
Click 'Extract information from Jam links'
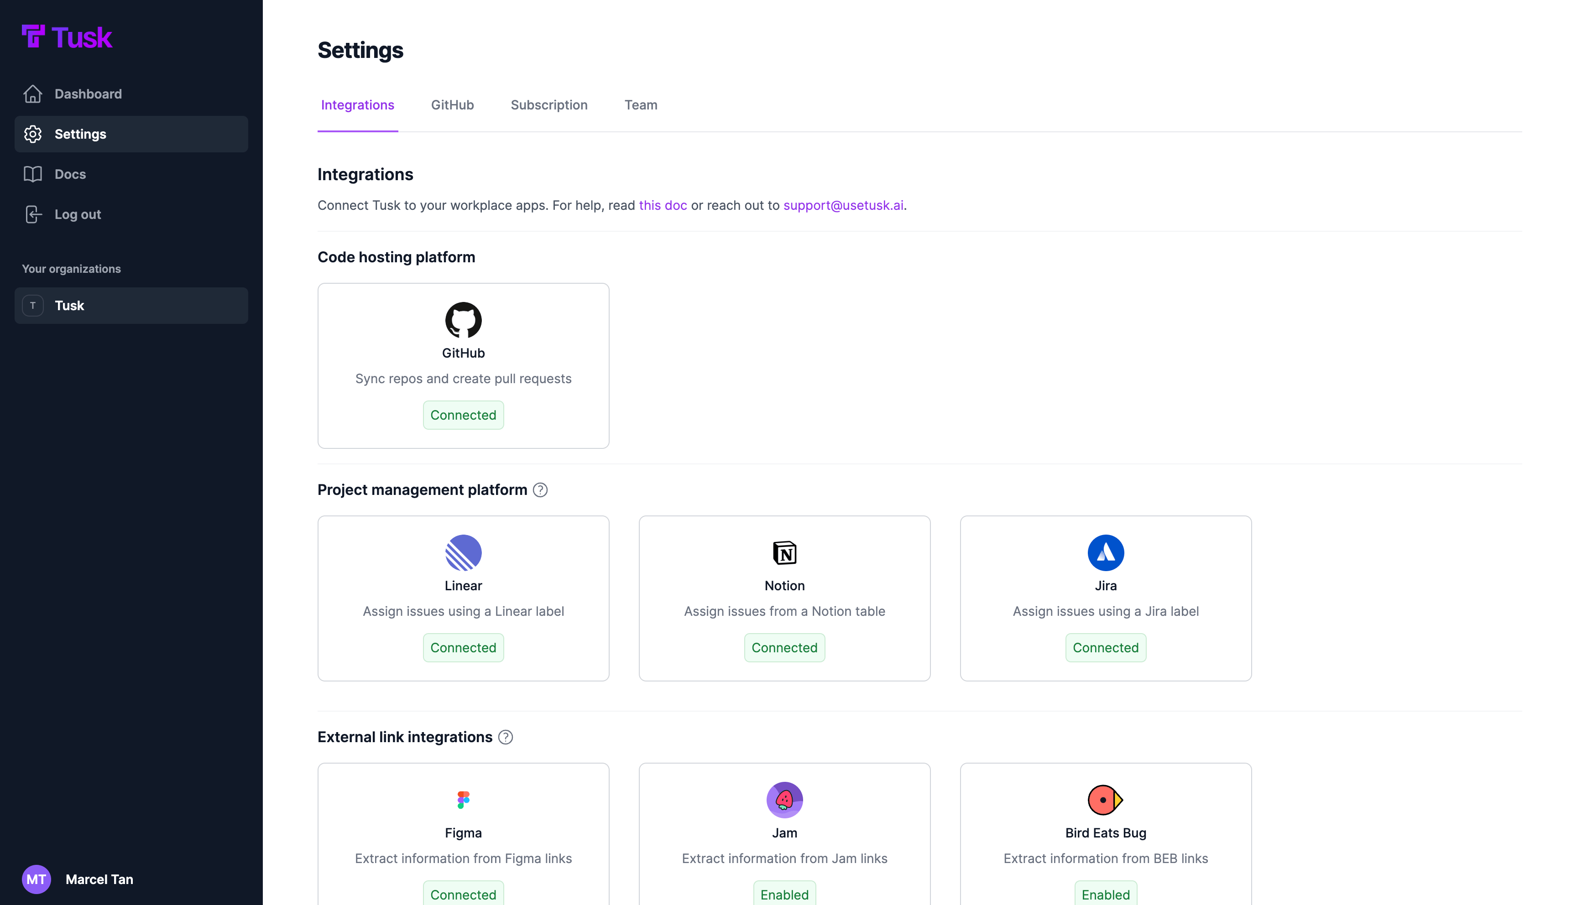pos(784,859)
